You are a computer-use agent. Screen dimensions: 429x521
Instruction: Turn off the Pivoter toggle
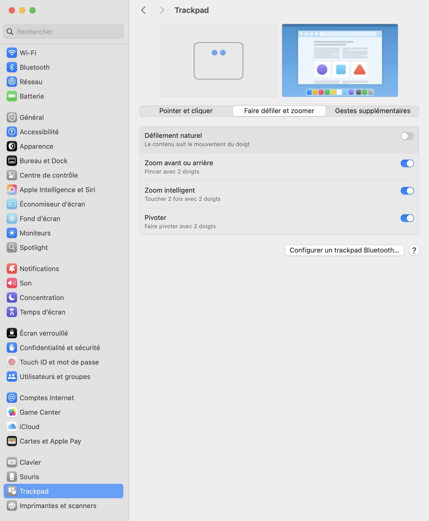(407, 218)
